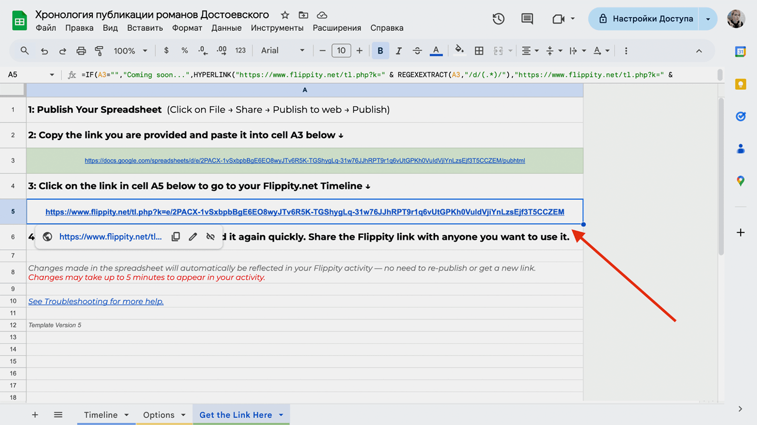Click Настройки Доступа share button
Screen dimensions: 757x425
click(x=643, y=19)
